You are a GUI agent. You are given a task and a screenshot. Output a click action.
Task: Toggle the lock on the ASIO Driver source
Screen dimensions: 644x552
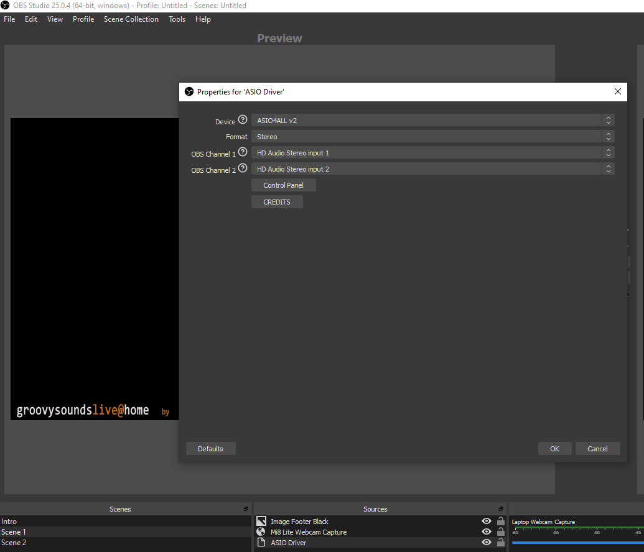(501, 542)
